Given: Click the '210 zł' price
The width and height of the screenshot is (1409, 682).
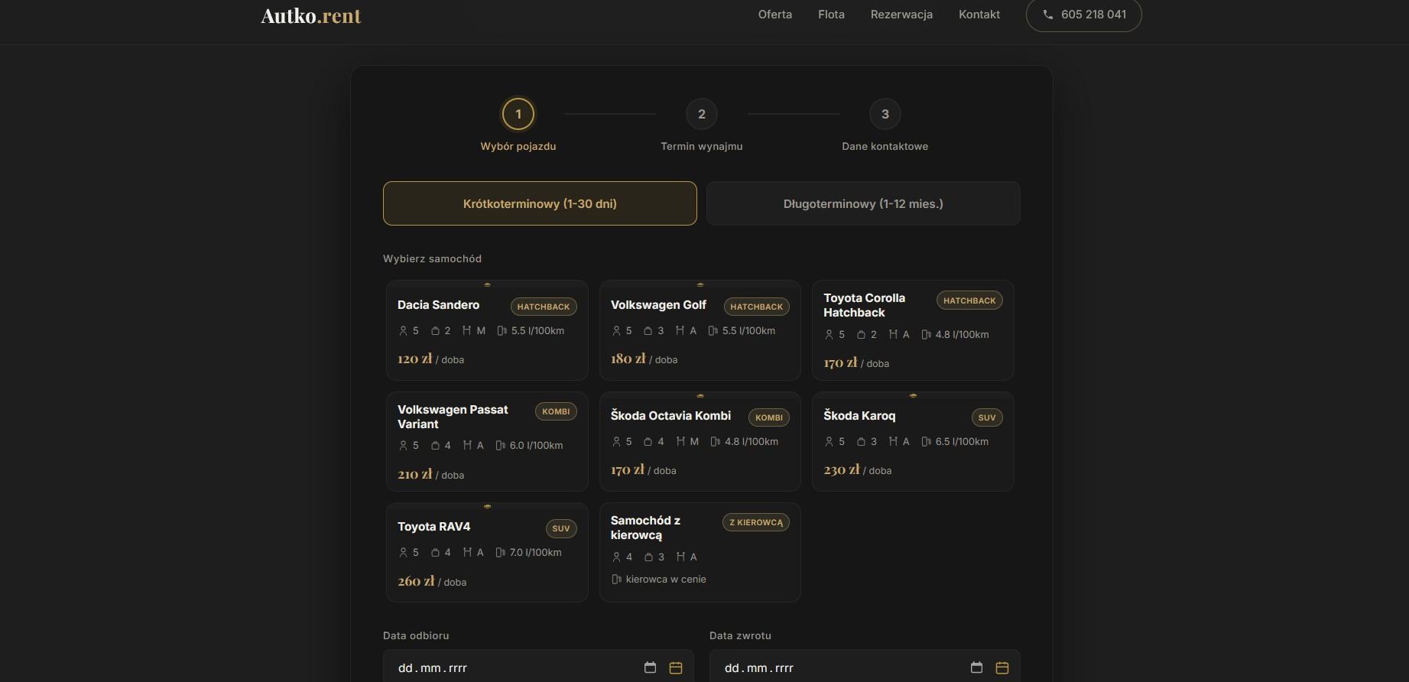Looking at the screenshot, I should 414,474.
